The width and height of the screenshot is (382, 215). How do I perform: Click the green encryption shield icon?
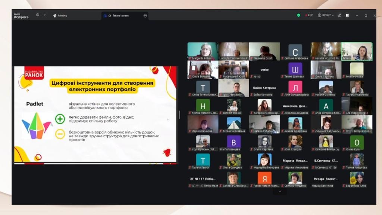[x=298, y=15]
